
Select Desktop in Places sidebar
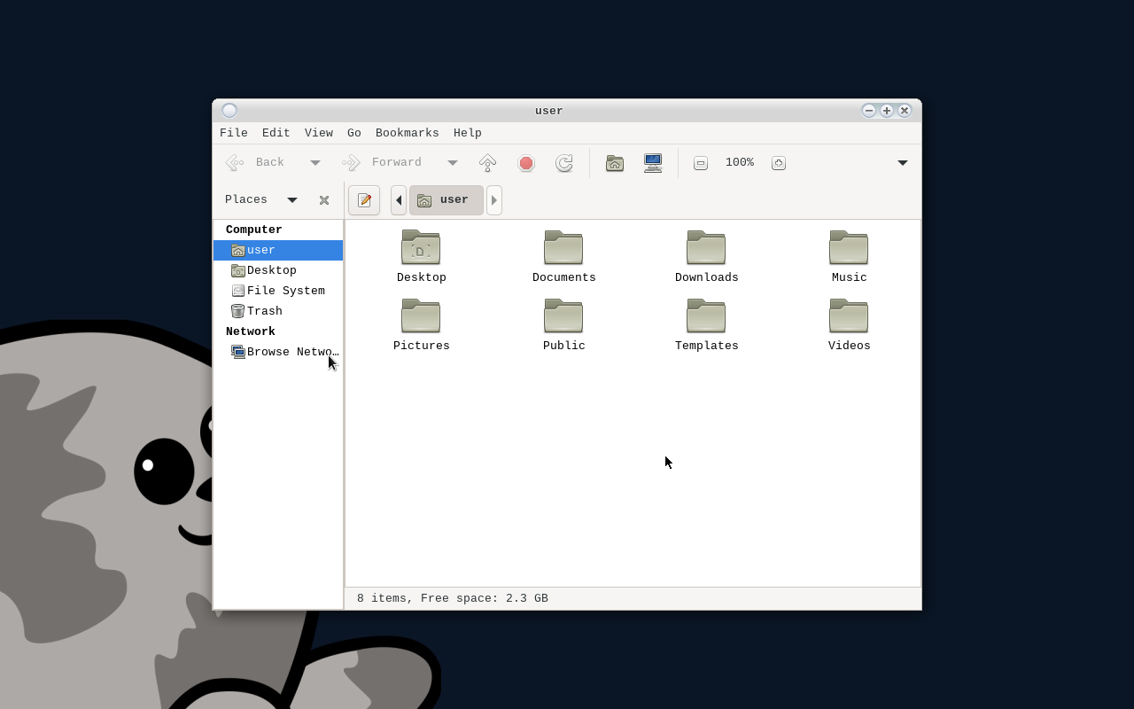pyautogui.click(x=278, y=271)
